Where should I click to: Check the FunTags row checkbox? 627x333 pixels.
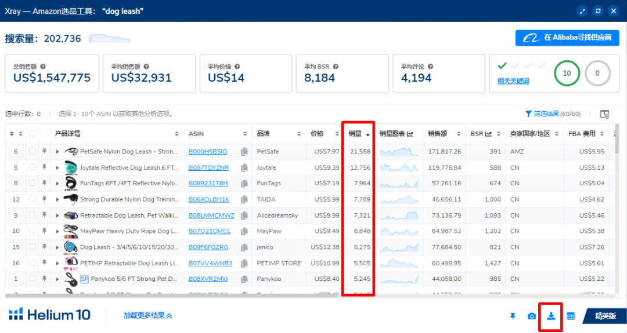32,183
